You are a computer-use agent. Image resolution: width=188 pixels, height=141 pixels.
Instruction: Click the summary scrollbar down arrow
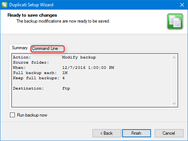174,103
